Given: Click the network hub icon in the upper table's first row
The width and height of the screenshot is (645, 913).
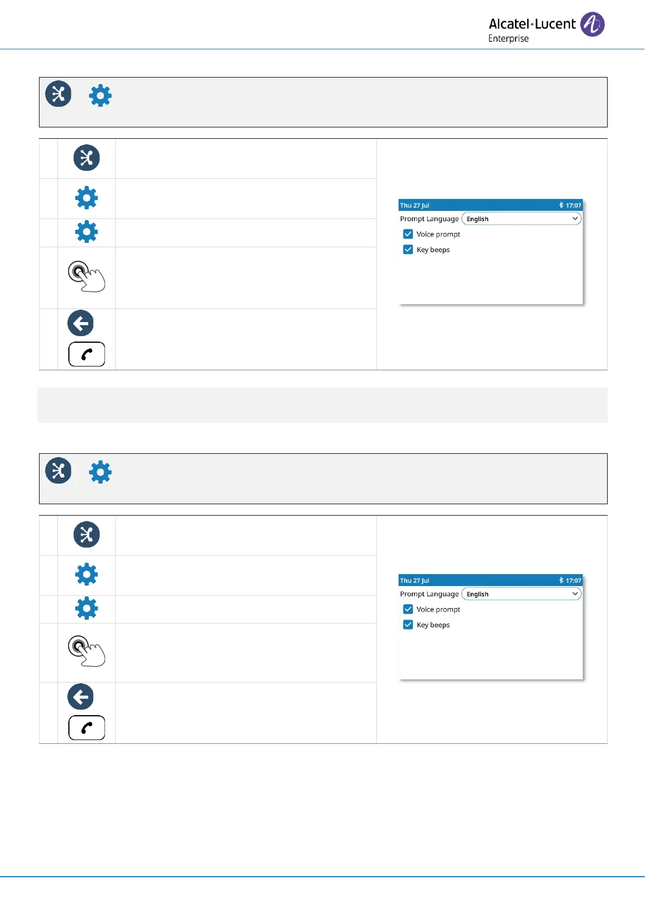Looking at the screenshot, I should tap(87, 158).
